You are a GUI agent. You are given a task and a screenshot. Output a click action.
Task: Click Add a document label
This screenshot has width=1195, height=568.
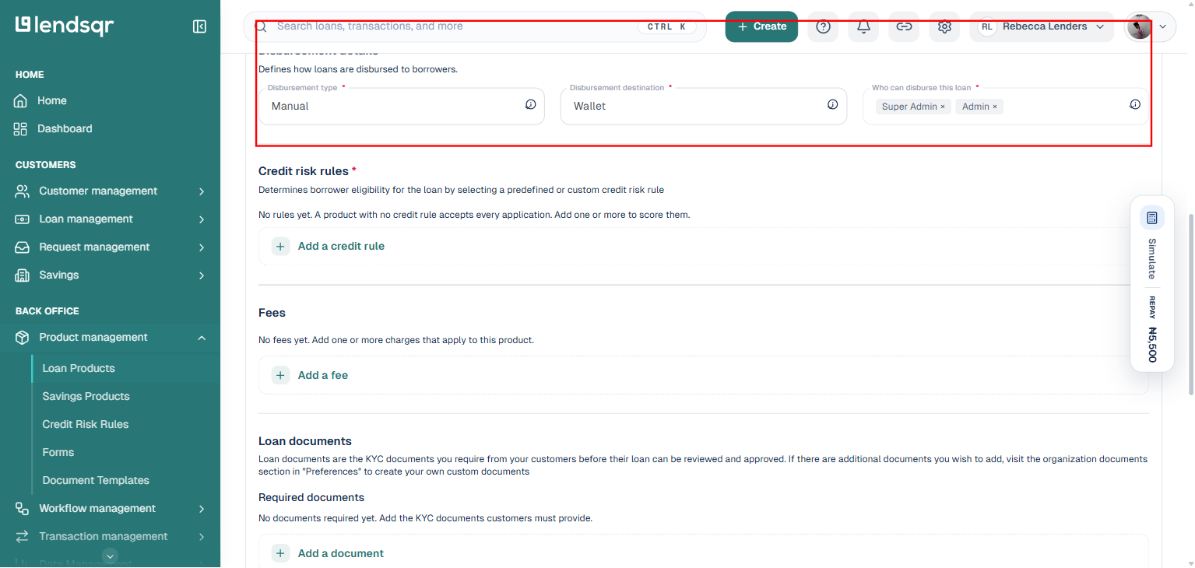(x=341, y=553)
